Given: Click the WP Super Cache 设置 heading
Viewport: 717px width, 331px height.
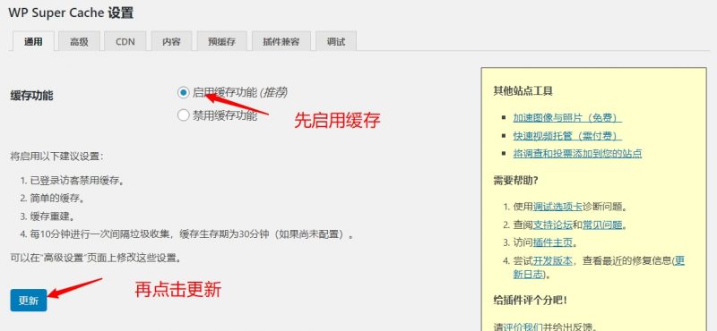Looking at the screenshot, I should (x=71, y=13).
